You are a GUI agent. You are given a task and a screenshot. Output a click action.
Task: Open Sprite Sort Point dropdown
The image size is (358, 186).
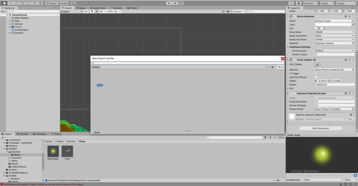[x=335, y=39]
